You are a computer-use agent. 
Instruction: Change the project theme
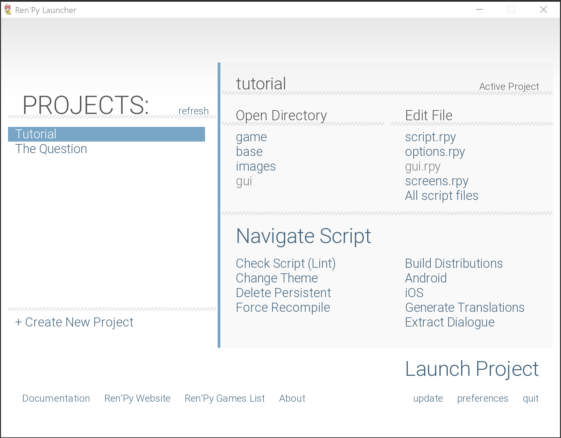click(x=277, y=278)
